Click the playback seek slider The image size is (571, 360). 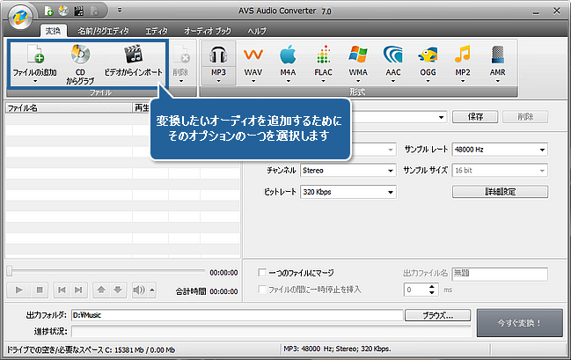(x=106, y=273)
